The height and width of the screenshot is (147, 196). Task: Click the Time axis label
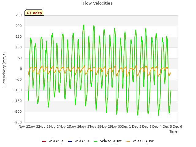(173, 131)
